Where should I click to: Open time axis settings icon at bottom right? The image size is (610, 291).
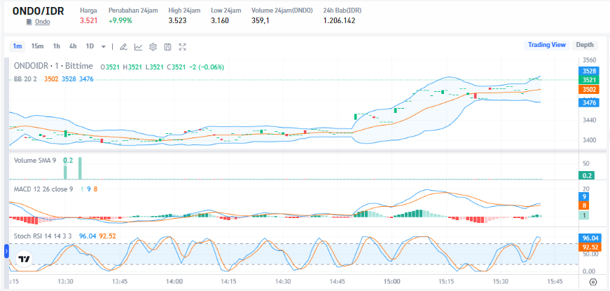point(593,282)
